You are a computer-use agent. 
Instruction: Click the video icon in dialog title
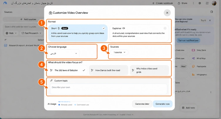coord(50,13)
